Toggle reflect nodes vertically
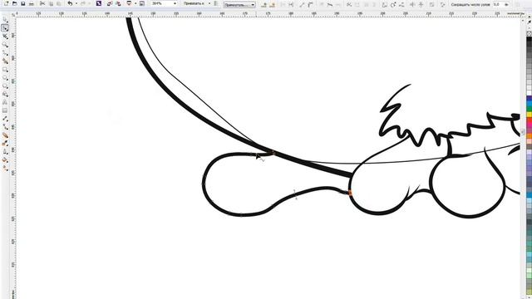The height and width of the screenshot is (299, 532). click(x=421, y=5)
